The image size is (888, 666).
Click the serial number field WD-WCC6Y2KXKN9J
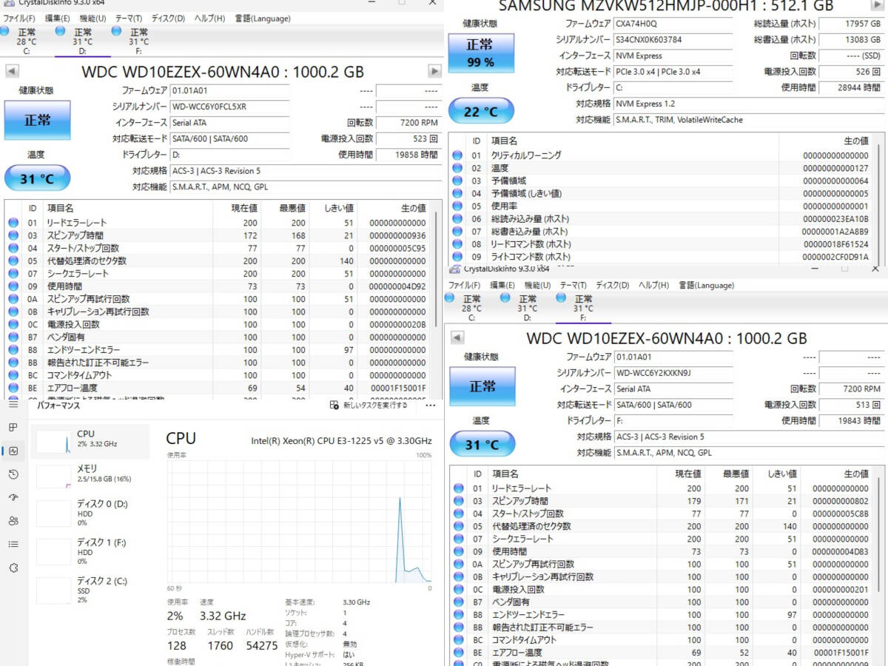pyautogui.click(x=673, y=373)
